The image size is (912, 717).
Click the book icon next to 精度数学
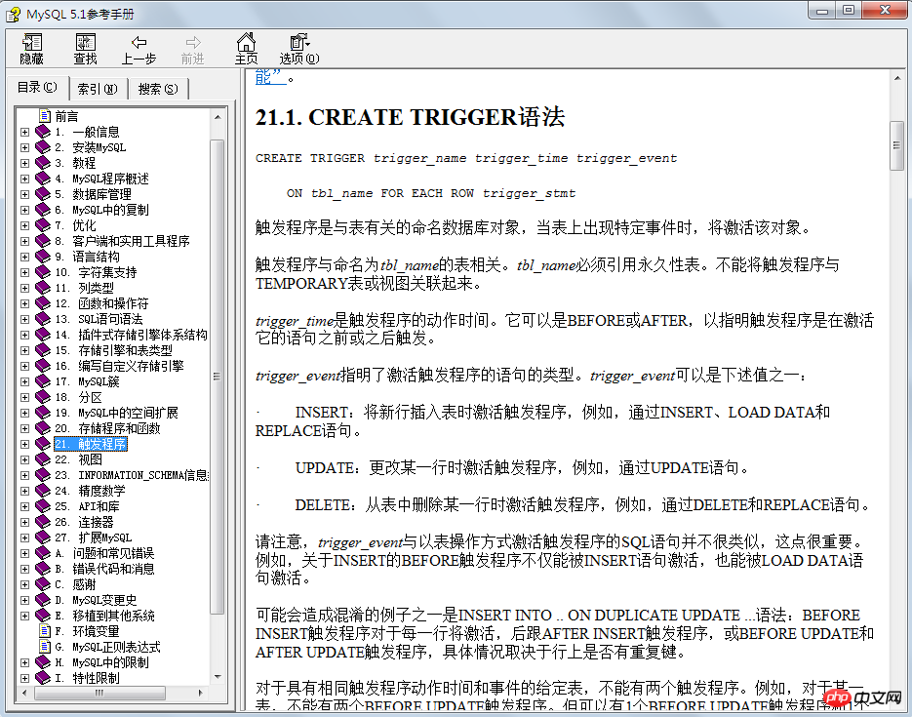[x=43, y=491]
